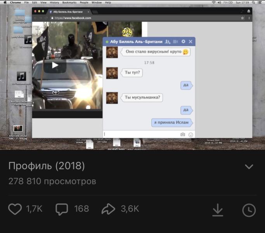Open the Window menu
Image resolution: width=265 pixels, height=233 pixels.
pos(97,3)
